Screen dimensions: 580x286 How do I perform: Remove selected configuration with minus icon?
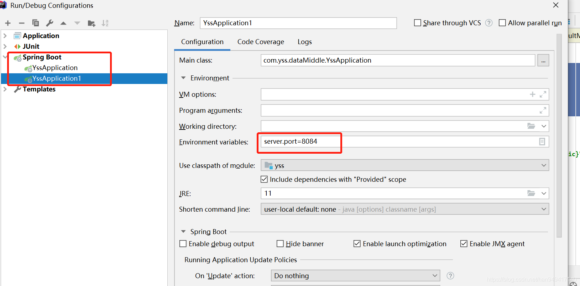tap(22, 23)
